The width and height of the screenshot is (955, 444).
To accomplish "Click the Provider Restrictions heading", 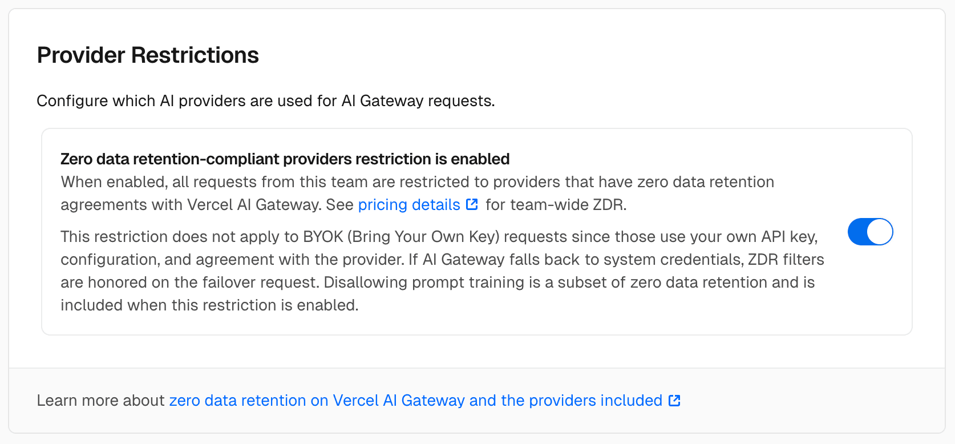I will pyautogui.click(x=148, y=55).
